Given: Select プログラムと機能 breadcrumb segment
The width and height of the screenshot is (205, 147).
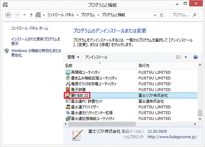Looking at the screenshot, I should [x=114, y=15].
